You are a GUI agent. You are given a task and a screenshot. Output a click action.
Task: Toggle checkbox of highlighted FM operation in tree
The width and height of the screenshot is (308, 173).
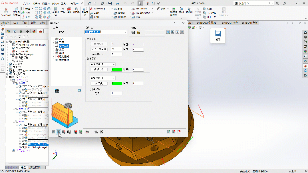point(23,144)
